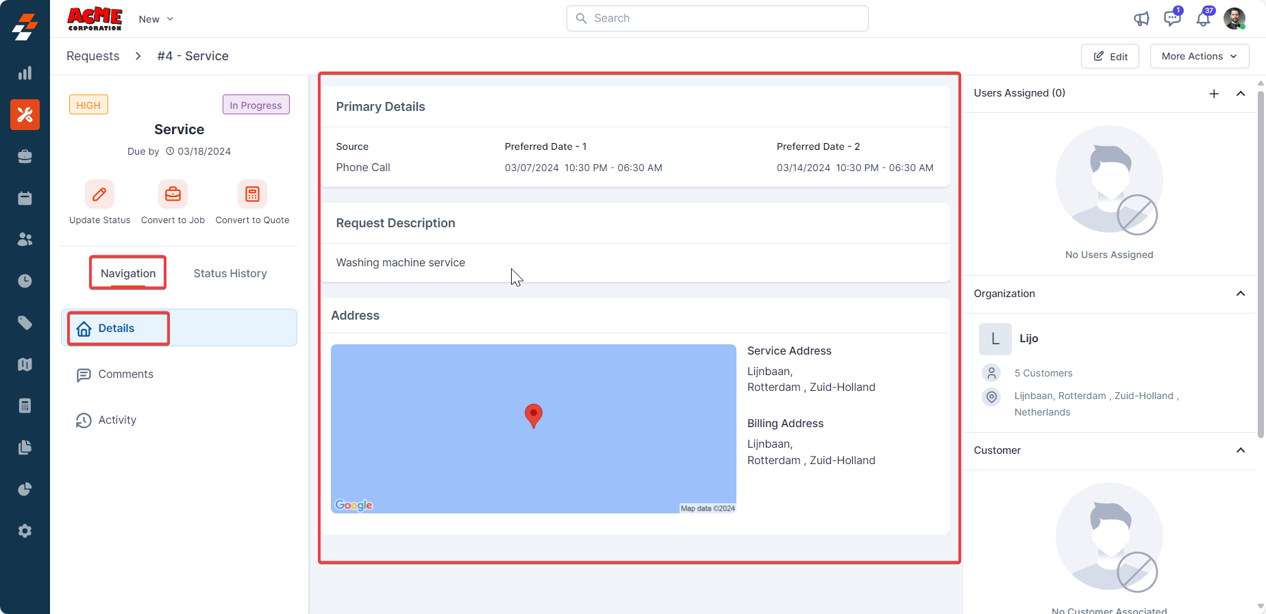
Task: Click the Convert to Quote calculator icon
Action: click(x=252, y=194)
